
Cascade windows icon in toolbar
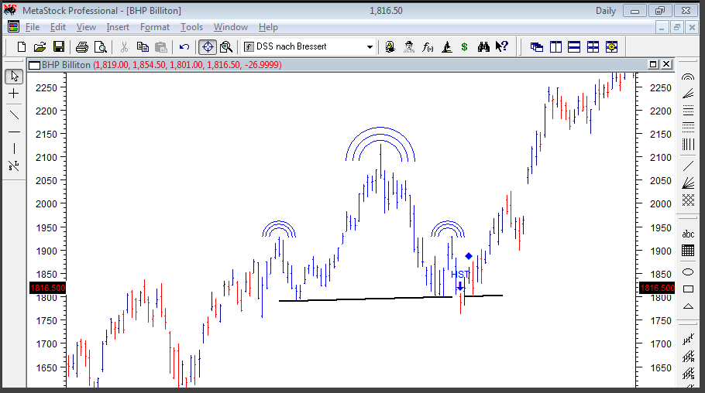tap(537, 46)
